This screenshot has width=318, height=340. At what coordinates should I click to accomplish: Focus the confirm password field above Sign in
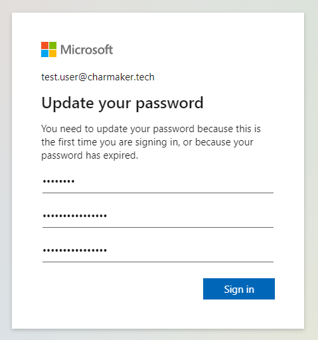(x=158, y=251)
